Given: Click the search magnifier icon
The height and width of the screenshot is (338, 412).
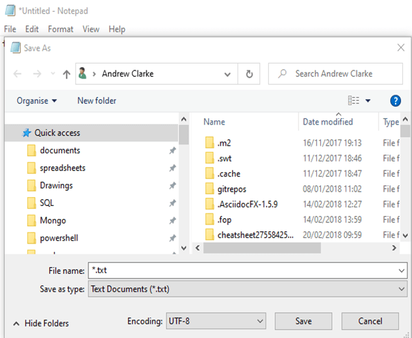Looking at the screenshot, I should point(283,73).
